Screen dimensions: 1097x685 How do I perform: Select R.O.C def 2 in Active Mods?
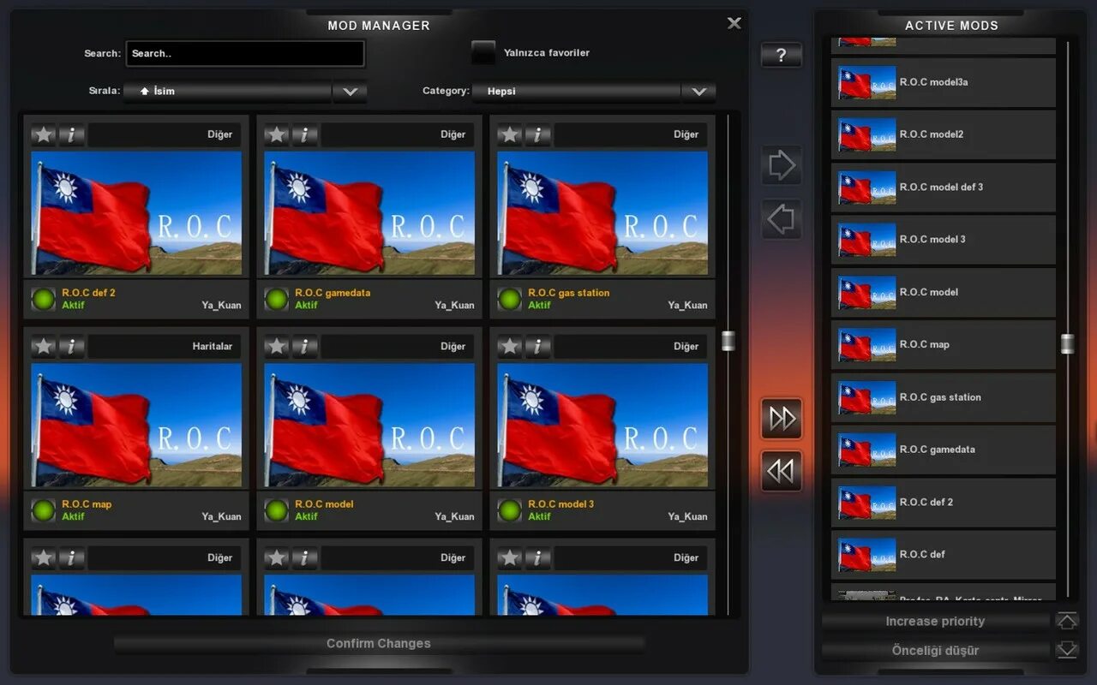point(944,503)
